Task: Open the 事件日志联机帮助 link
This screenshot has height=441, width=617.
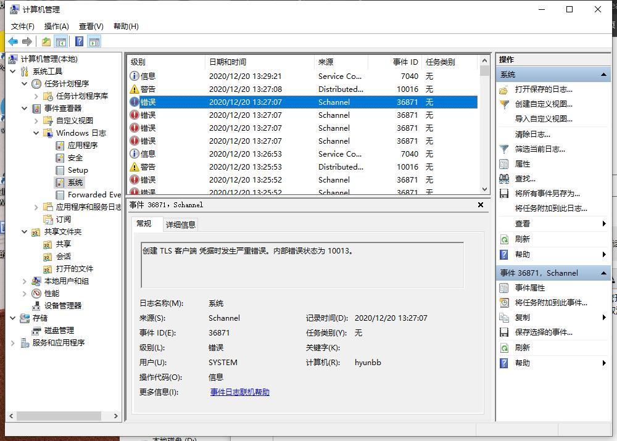Action: point(239,392)
